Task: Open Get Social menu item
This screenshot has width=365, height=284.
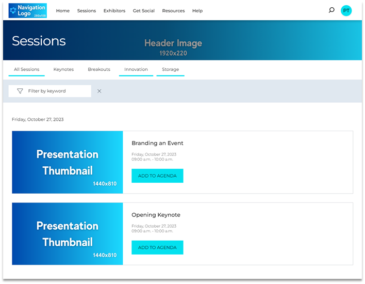Action: tap(144, 11)
